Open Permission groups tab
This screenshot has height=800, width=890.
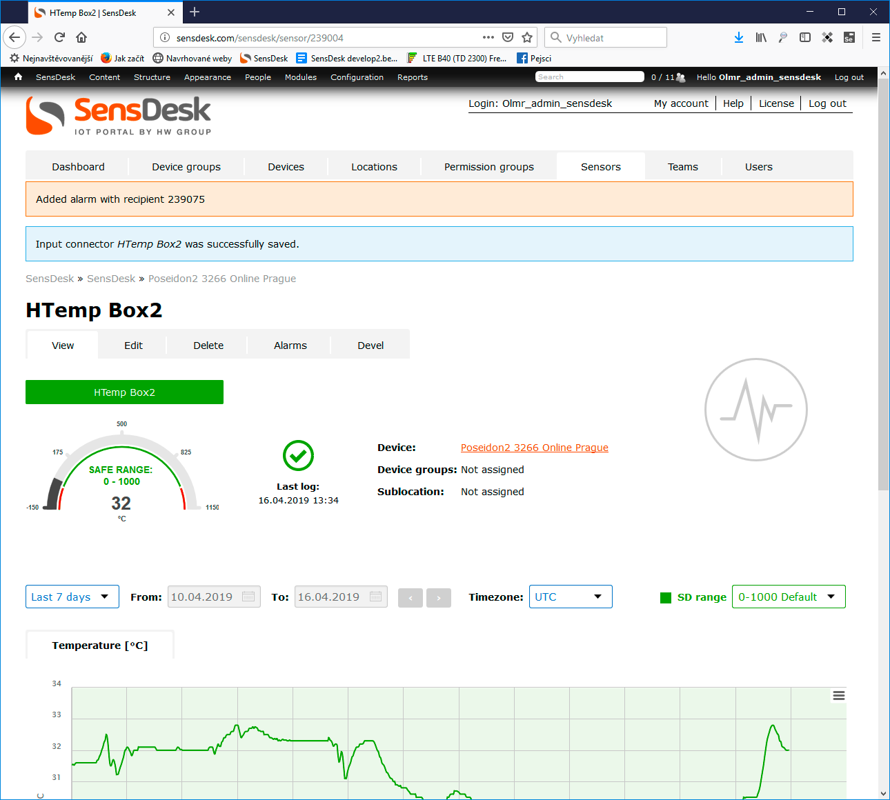click(489, 166)
